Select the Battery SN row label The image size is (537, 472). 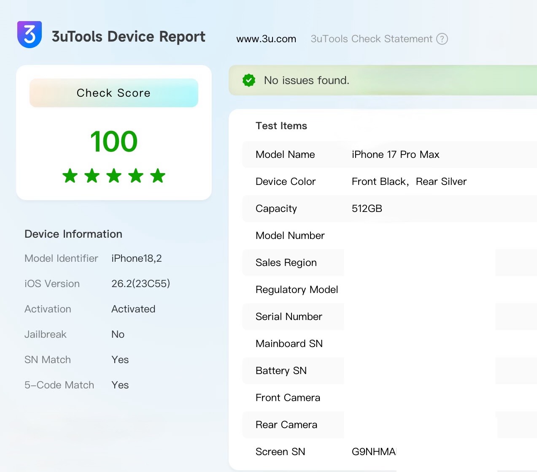pos(281,371)
